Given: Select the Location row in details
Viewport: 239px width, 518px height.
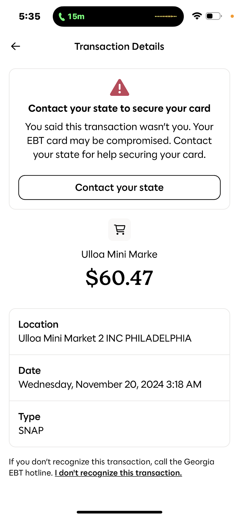Looking at the screenshot, I should 119,332.
